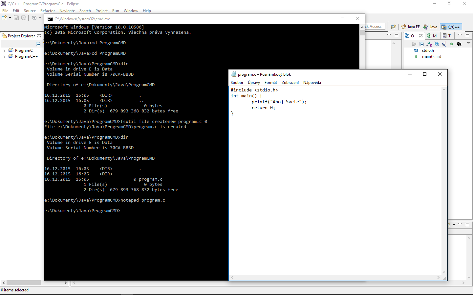Minimize the Outline view panel

[459, 35]
